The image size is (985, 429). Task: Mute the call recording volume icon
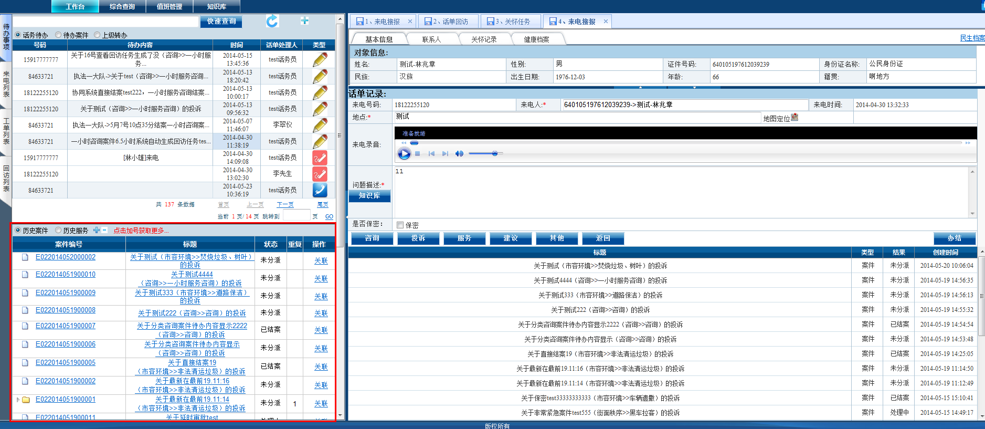[459, 154]
